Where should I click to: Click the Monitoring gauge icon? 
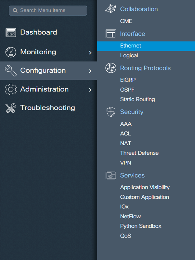pos(11,52)
